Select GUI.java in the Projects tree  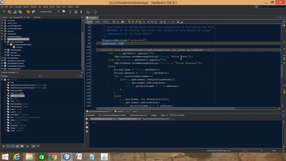coord(19,47)
